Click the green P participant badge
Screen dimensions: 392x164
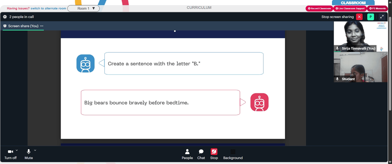[x=370, y=17]
